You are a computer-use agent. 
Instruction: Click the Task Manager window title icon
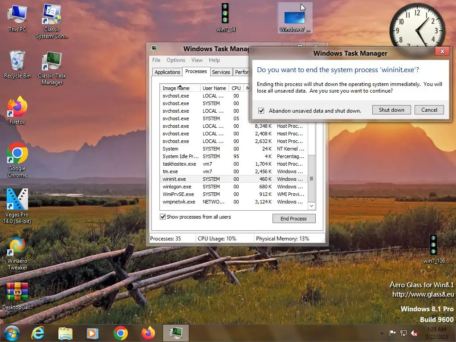154,48
